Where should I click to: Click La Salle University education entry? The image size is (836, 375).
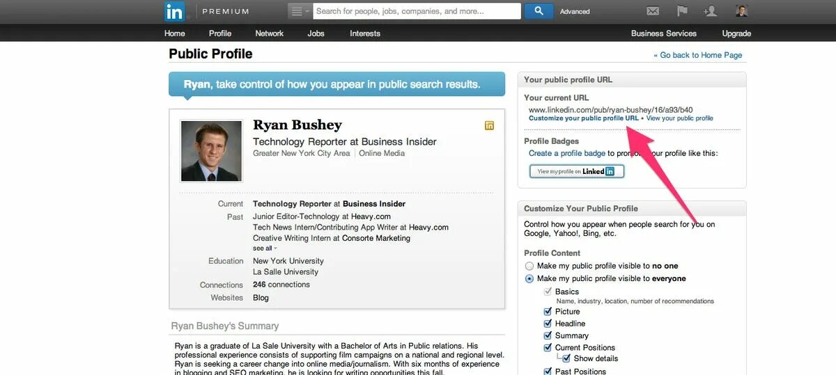point(286,272)
